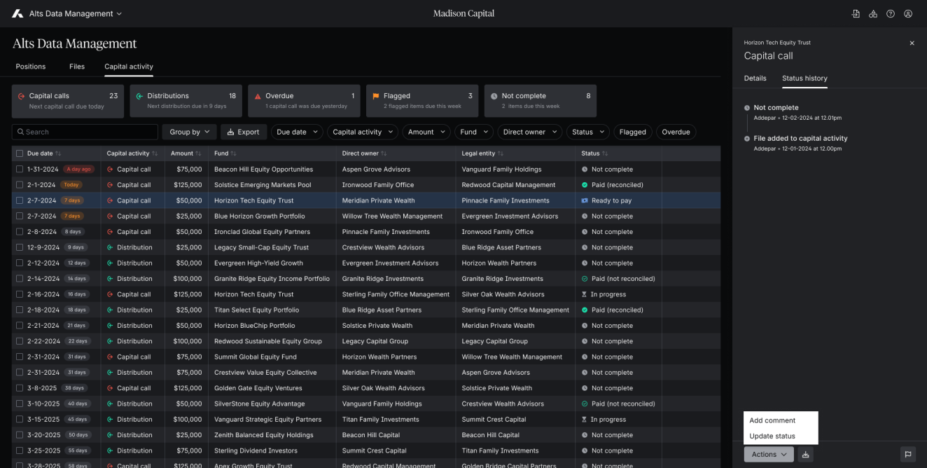Viewport: 927px width, 468px height.
Task: Switch to the Positions tab
Action: point(31,67)
